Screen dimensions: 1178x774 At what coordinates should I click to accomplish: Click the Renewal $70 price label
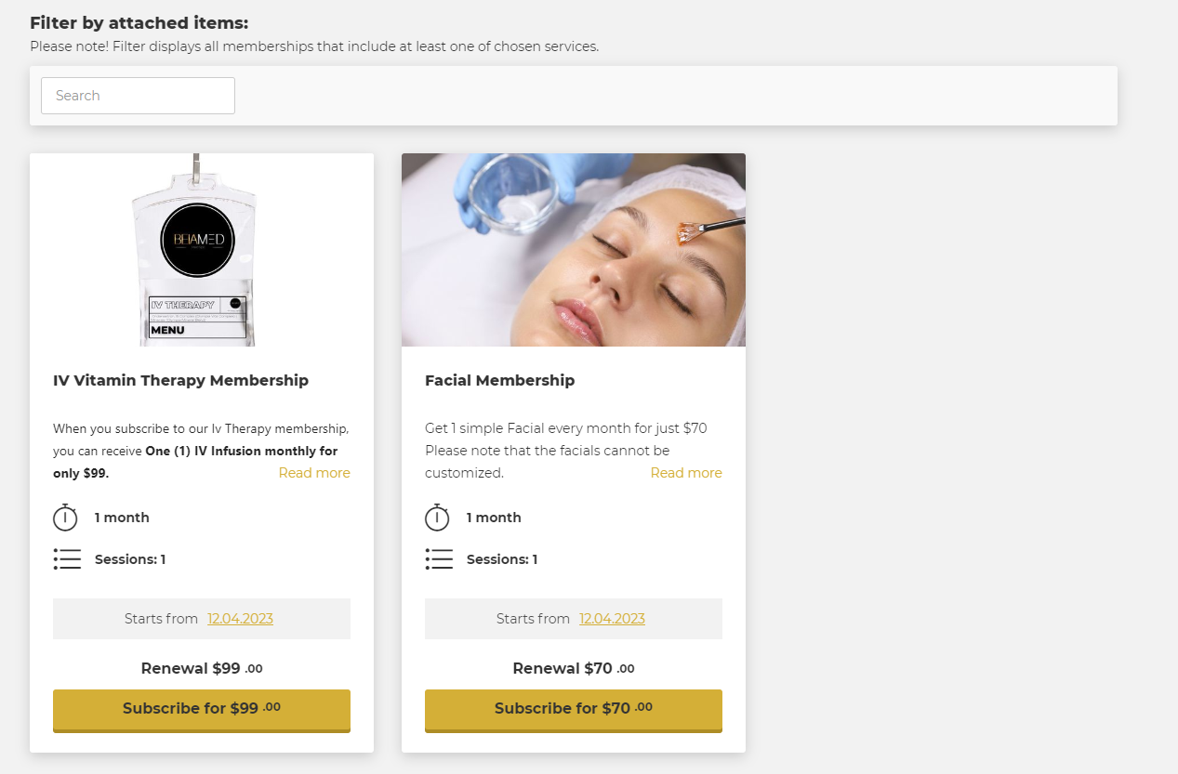tap(573, 668)
